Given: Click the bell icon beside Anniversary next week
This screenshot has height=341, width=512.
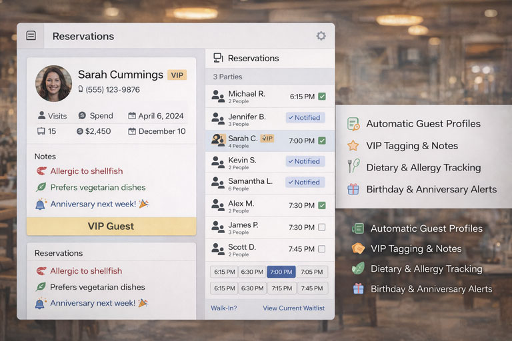Looking at the screenshot, I should tap(41, 204).
